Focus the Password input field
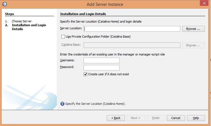Viewport: 211px width, 126px height. [x=101, y=68]
